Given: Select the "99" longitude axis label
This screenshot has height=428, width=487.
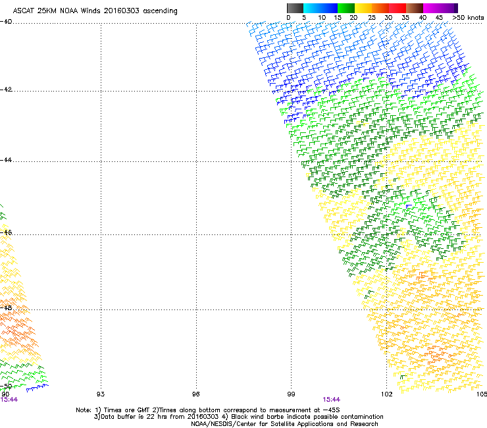Looking at the screenshot, I should (x=291, y=394).
